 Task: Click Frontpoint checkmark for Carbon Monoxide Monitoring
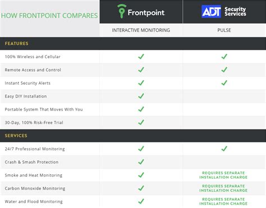point(141,188)
